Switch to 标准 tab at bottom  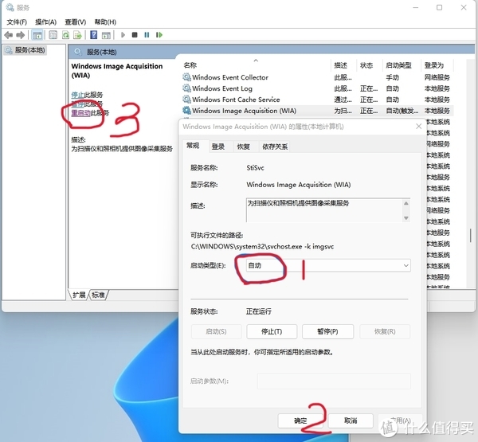(98, 295)
